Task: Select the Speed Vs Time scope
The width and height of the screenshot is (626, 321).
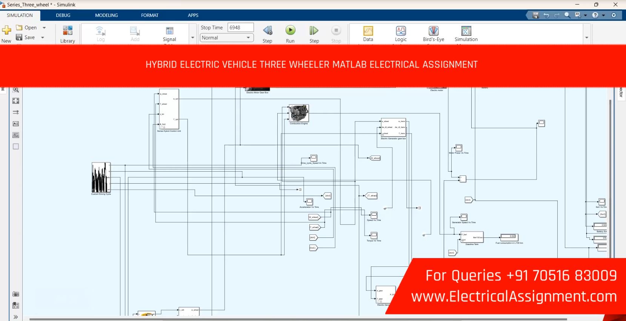Action: [374, 215]
